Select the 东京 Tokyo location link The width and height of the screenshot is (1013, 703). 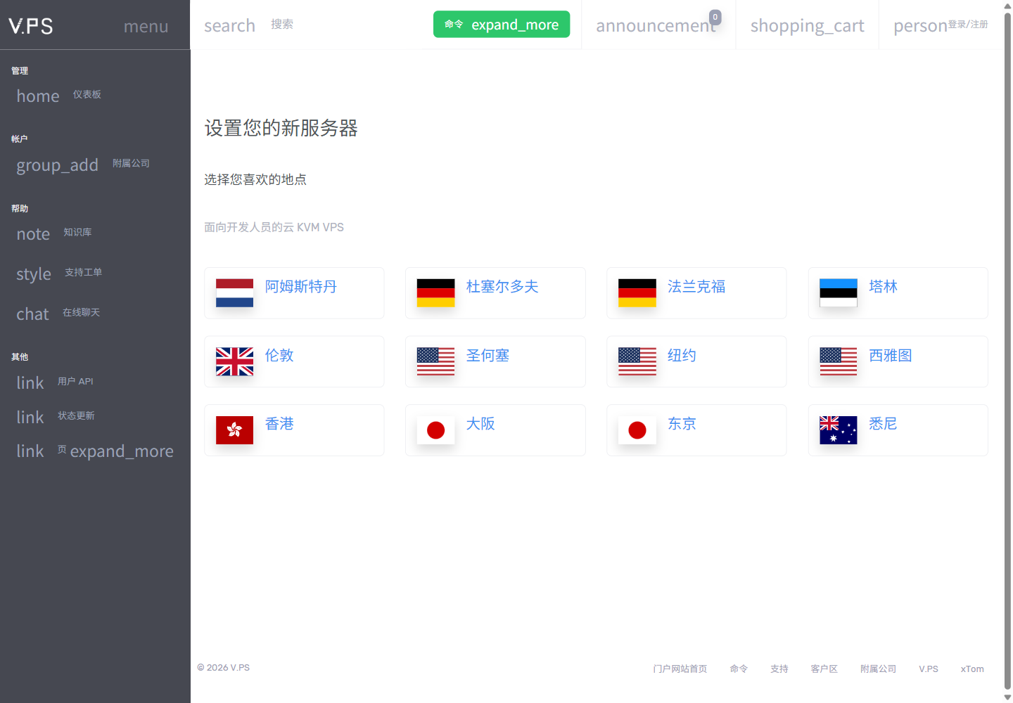point(682,423)
